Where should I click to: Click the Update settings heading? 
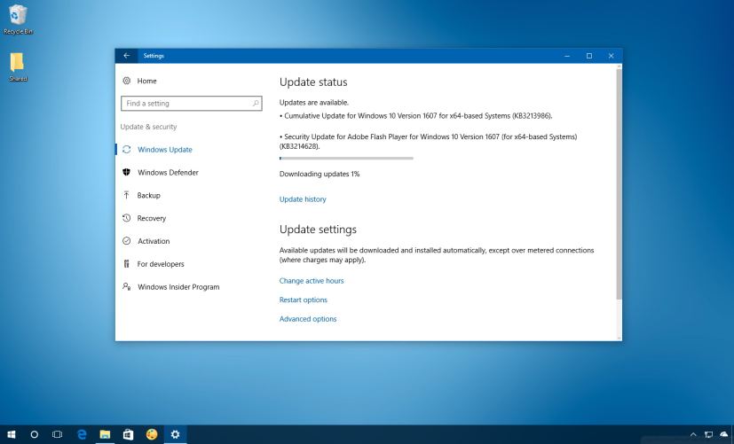318,229
